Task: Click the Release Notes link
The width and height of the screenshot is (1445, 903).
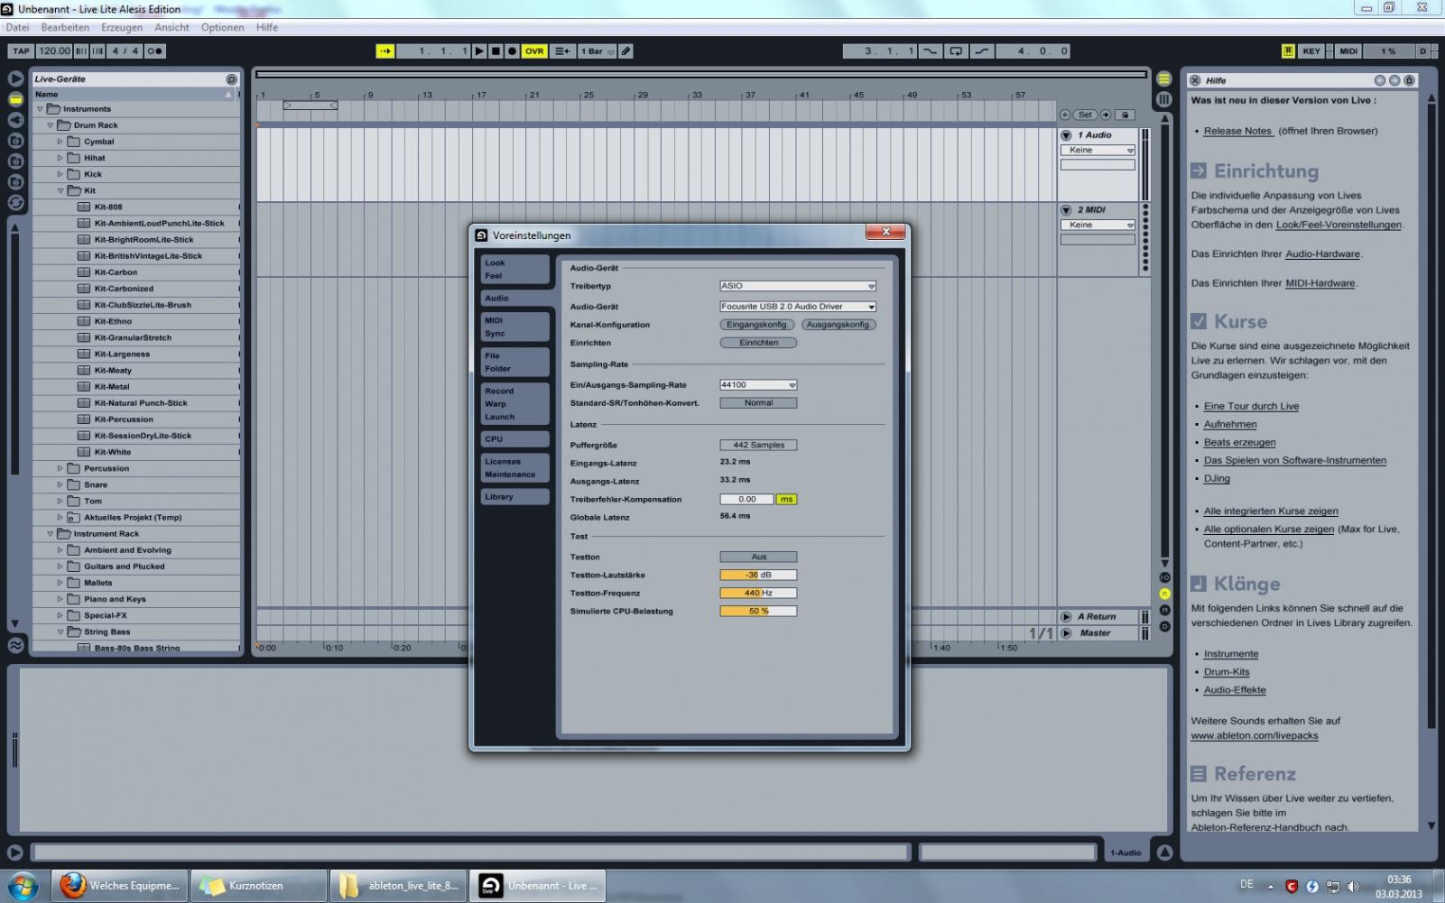Action: click(1237, 131)
